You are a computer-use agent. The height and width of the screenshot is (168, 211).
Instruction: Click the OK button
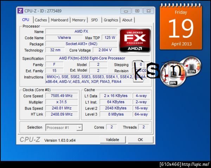click(x=140, y=140)
